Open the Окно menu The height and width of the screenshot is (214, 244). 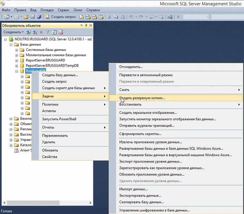[78, 10]
